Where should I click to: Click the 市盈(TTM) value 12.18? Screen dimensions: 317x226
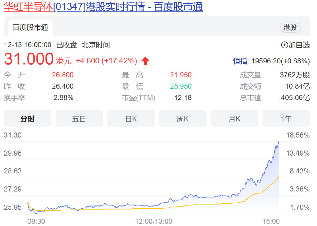[183, 98]
